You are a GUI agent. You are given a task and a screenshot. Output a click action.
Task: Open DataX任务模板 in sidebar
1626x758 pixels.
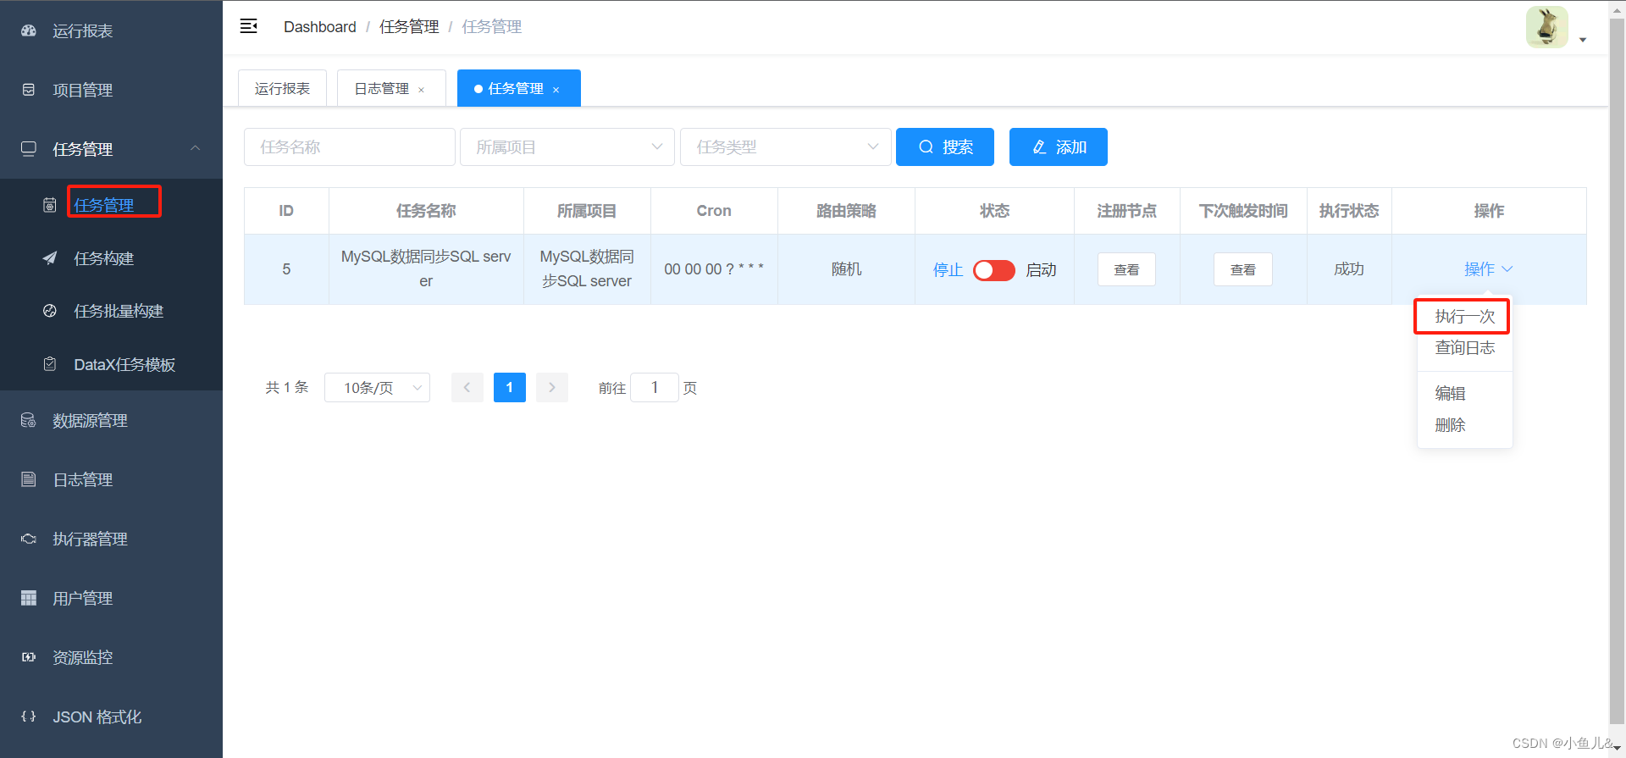click(x=111, y=364)
